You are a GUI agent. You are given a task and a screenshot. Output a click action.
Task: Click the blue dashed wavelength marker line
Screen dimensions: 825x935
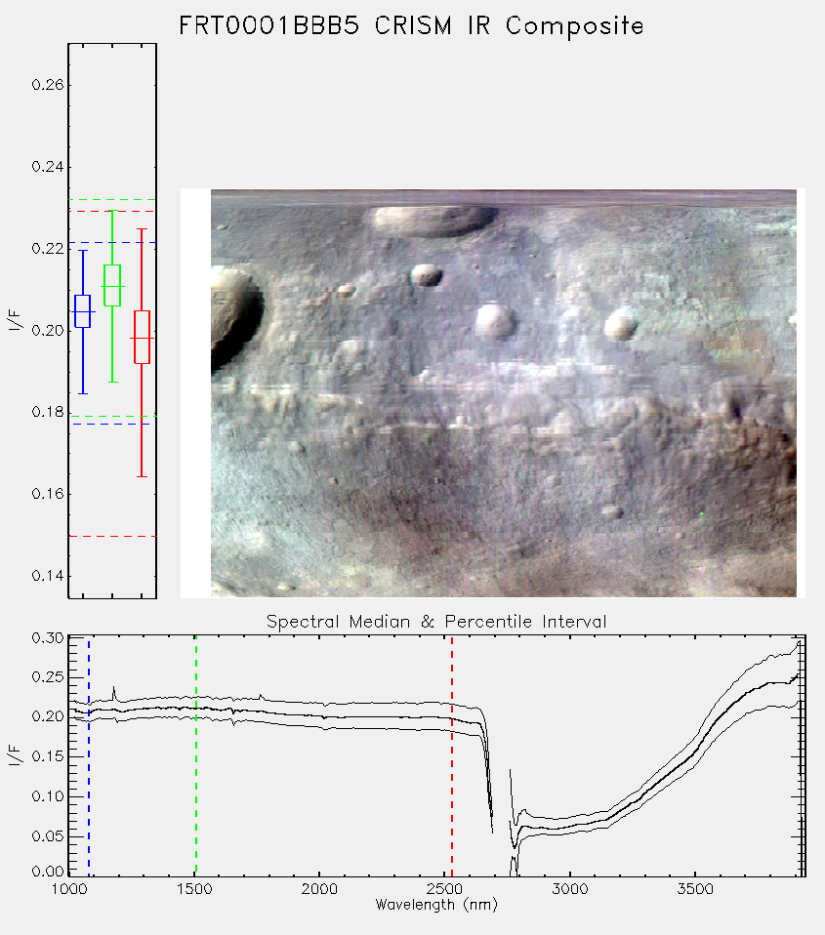point(89,755)
